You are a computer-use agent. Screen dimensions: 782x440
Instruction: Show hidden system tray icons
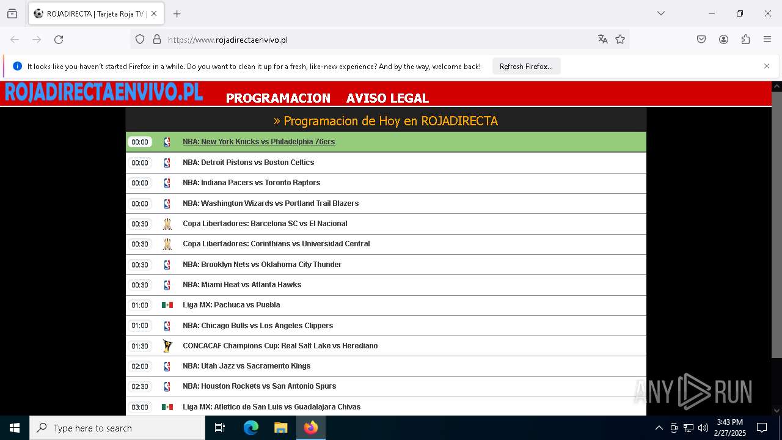pos(659,428)
